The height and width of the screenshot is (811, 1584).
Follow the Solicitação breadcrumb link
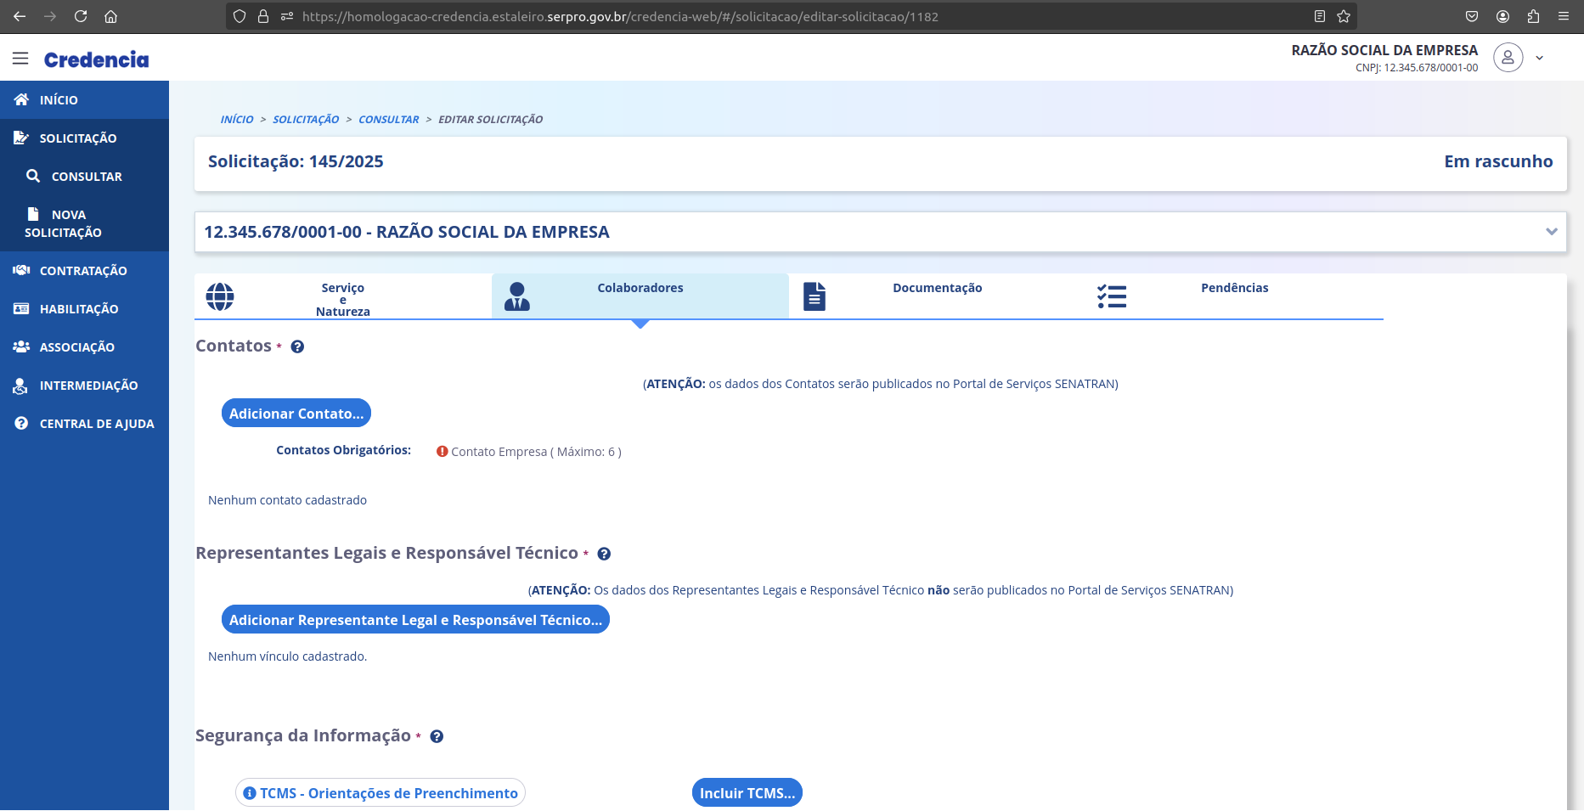[x=306, y=120]
